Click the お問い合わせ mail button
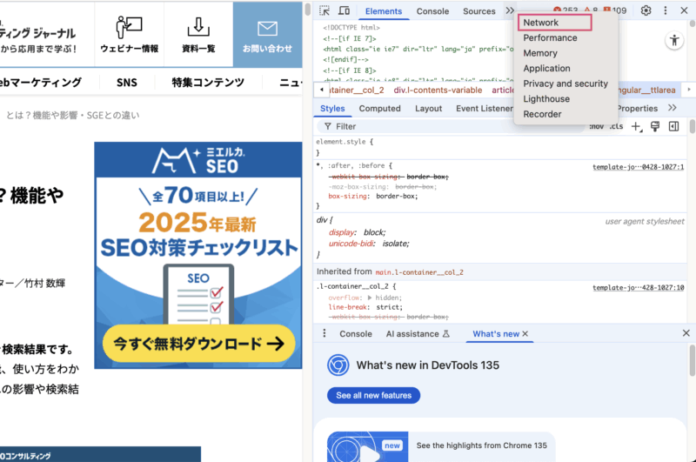696x462 pixels. 267,35
